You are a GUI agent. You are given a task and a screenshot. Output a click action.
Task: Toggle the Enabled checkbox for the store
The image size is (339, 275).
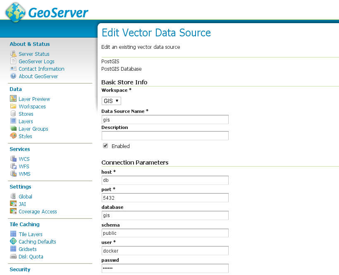coord(105,146)
